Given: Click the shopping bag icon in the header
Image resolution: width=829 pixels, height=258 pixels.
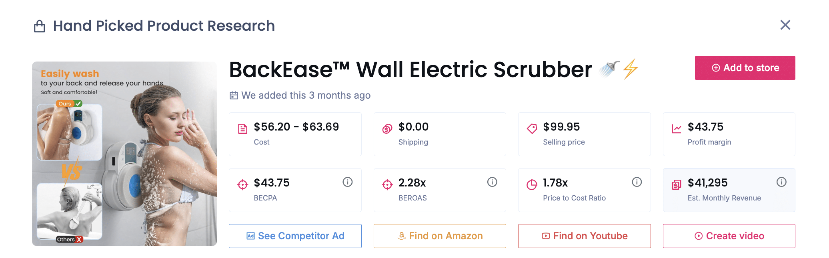Looking at the screenshot, I should click(40, 26).
